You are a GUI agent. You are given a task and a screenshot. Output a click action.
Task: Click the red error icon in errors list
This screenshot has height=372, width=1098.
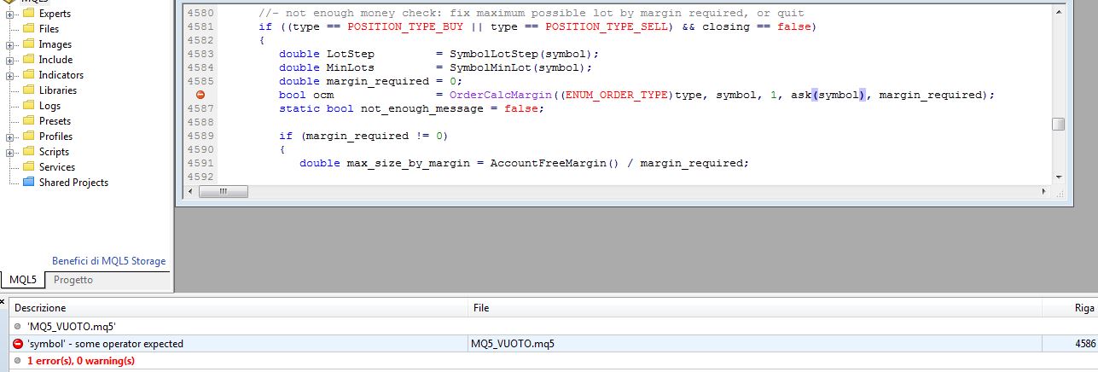click(x=18, y=344)
